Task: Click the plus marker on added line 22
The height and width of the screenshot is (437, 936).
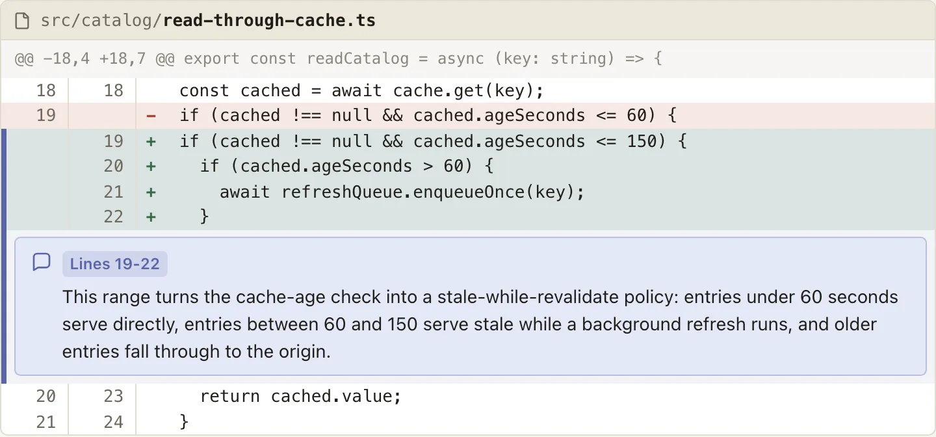Action: pyautogui.click(x=151, y=217)
